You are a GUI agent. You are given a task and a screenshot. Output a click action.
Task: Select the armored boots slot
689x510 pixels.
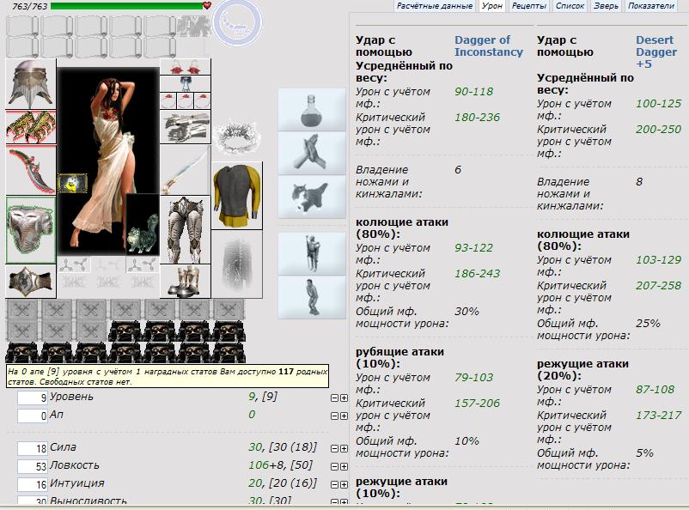(185, 280)
